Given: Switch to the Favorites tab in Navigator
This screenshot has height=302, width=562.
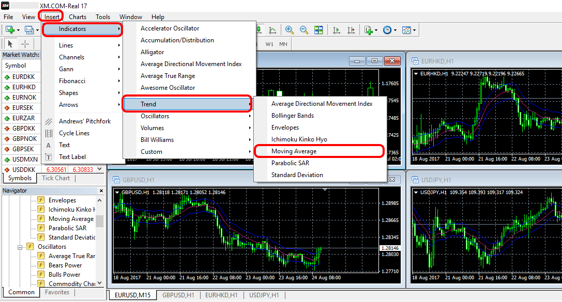Looking at the screenshot, I should [x=57, y=292].
